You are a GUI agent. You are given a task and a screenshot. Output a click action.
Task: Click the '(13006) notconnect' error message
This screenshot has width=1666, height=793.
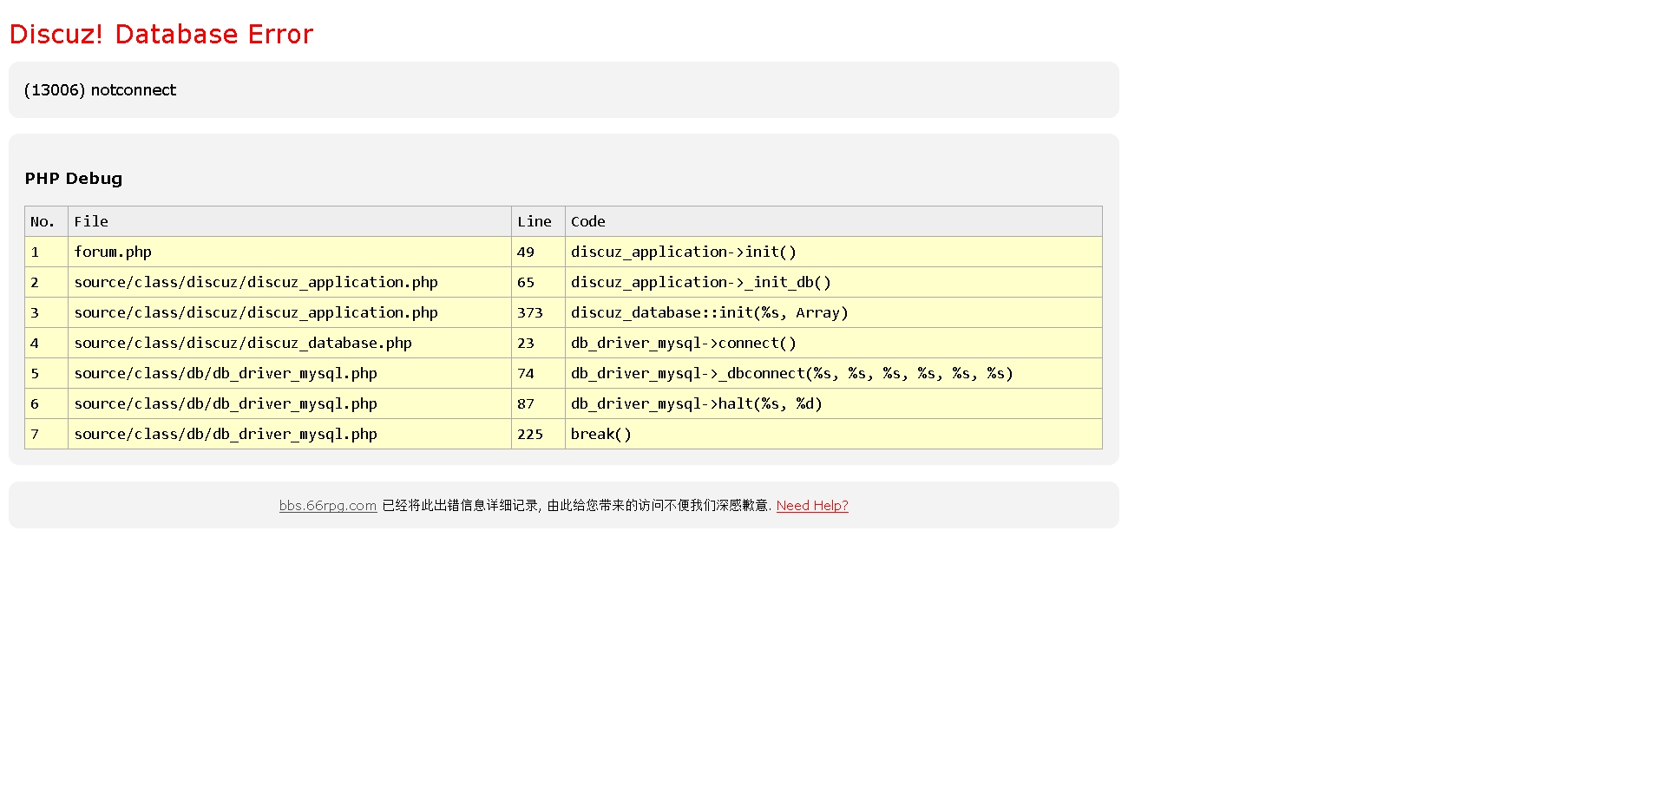(100, 90)
